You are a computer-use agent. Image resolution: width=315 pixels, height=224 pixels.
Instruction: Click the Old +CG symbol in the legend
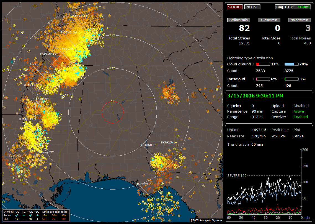click(30, 219)
